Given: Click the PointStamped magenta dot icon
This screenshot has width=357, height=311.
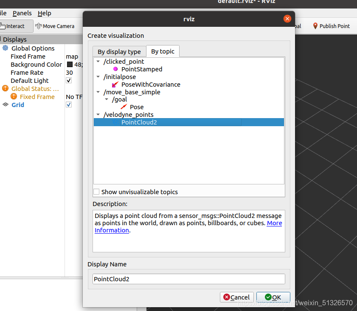Looking at the screenshot, I should click(x=115, y=69).
